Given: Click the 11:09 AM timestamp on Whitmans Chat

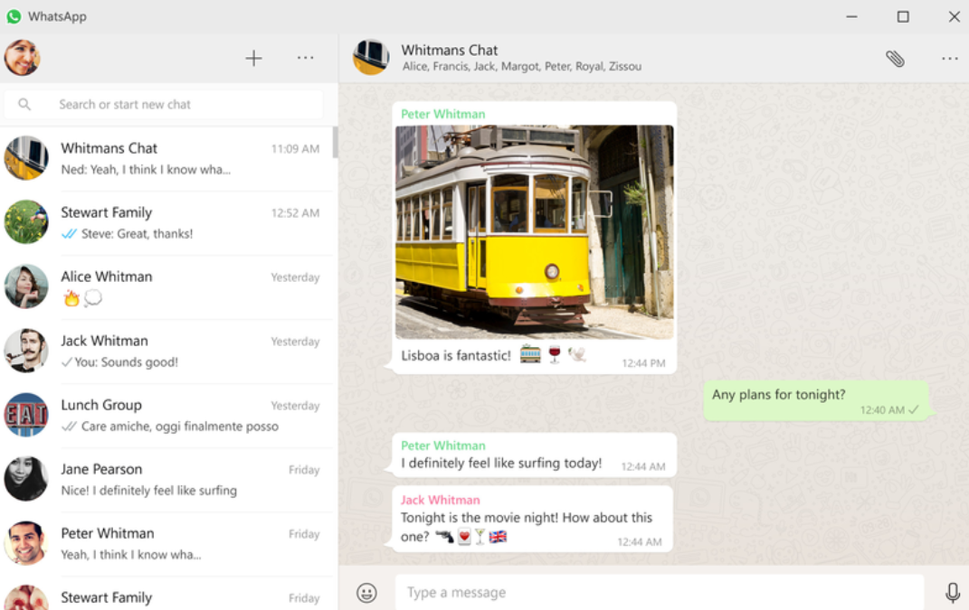Looking at the screenshot, I should point(295,149).
